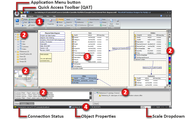Select the View object tool
The image size is (185, 119).
(90, 22)
